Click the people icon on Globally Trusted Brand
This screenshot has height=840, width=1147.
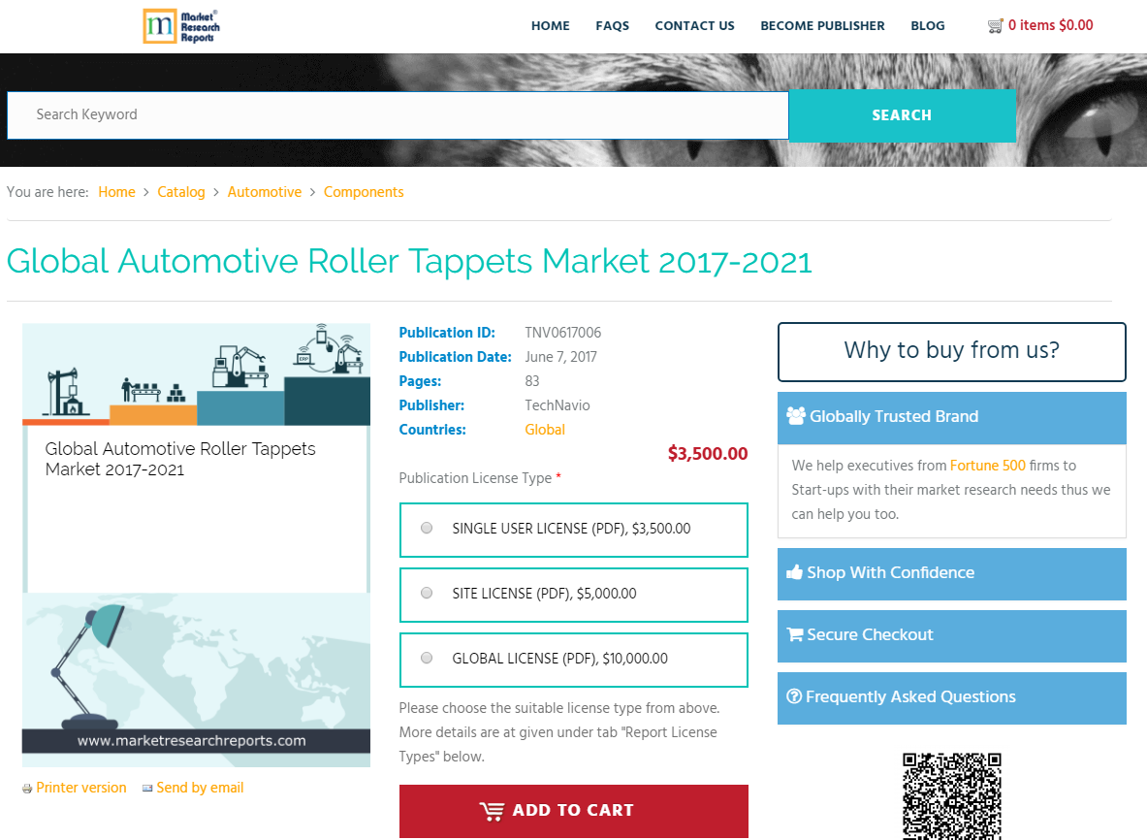(796, 416)
